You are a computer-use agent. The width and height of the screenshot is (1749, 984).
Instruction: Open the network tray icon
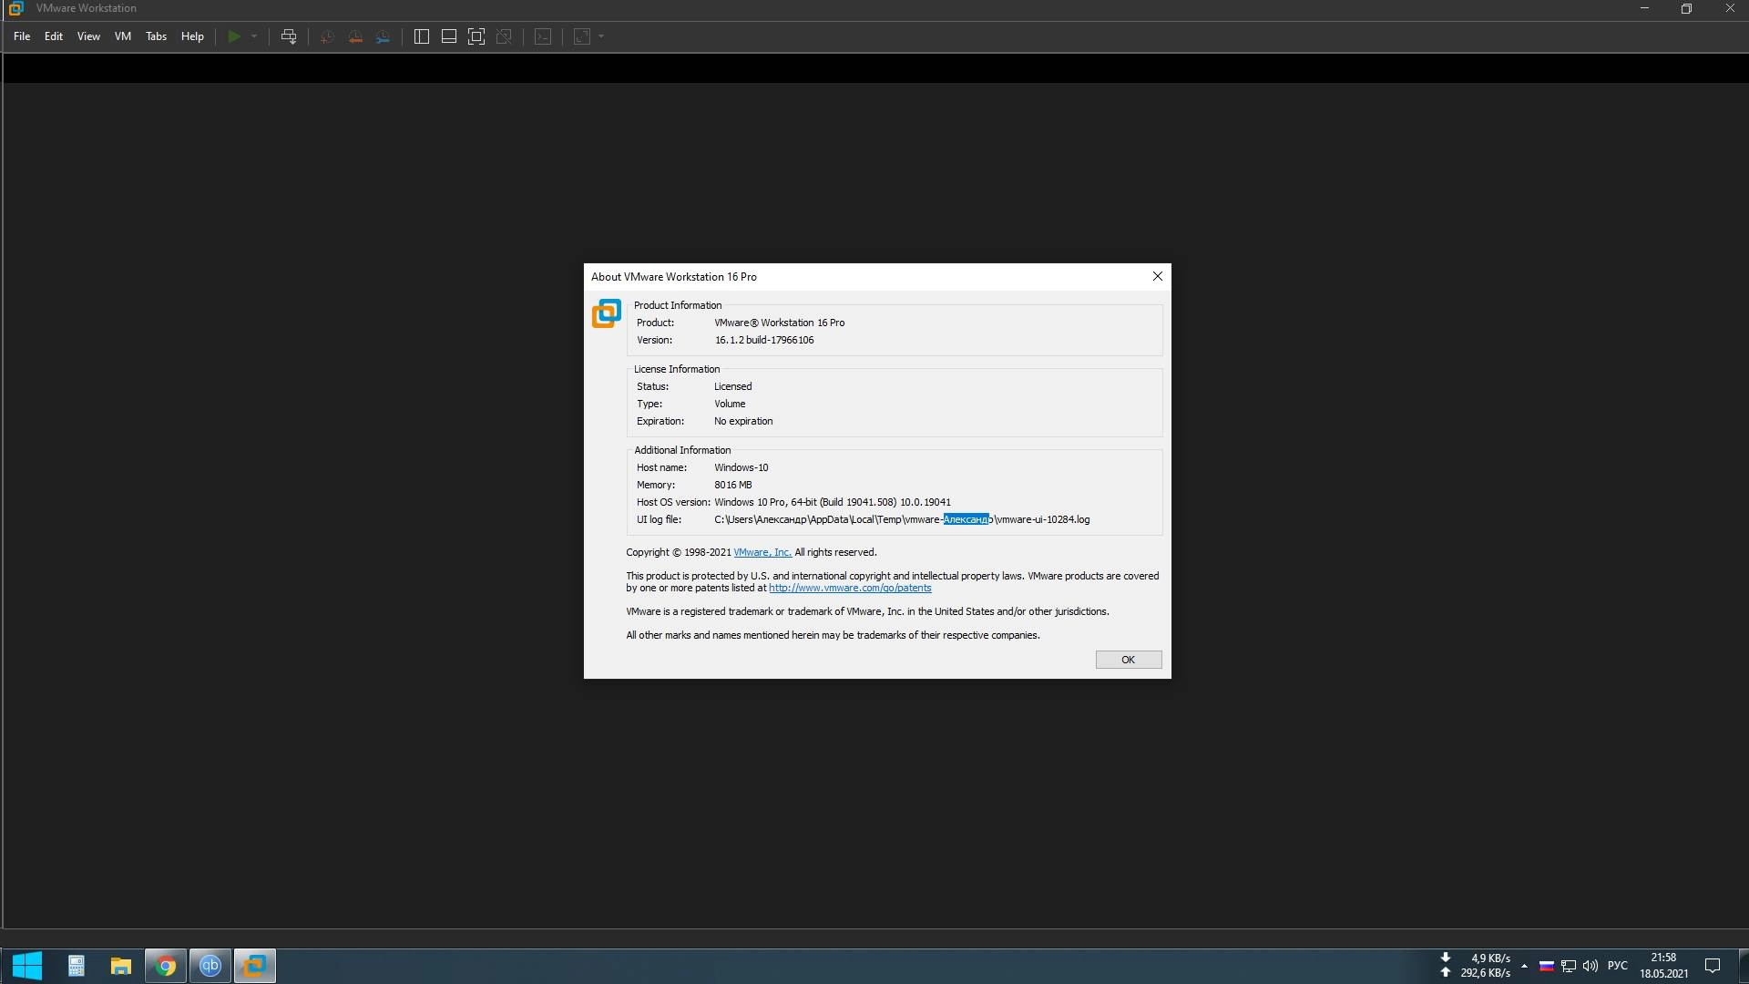pyautogui.click(x=1569, y=966)
